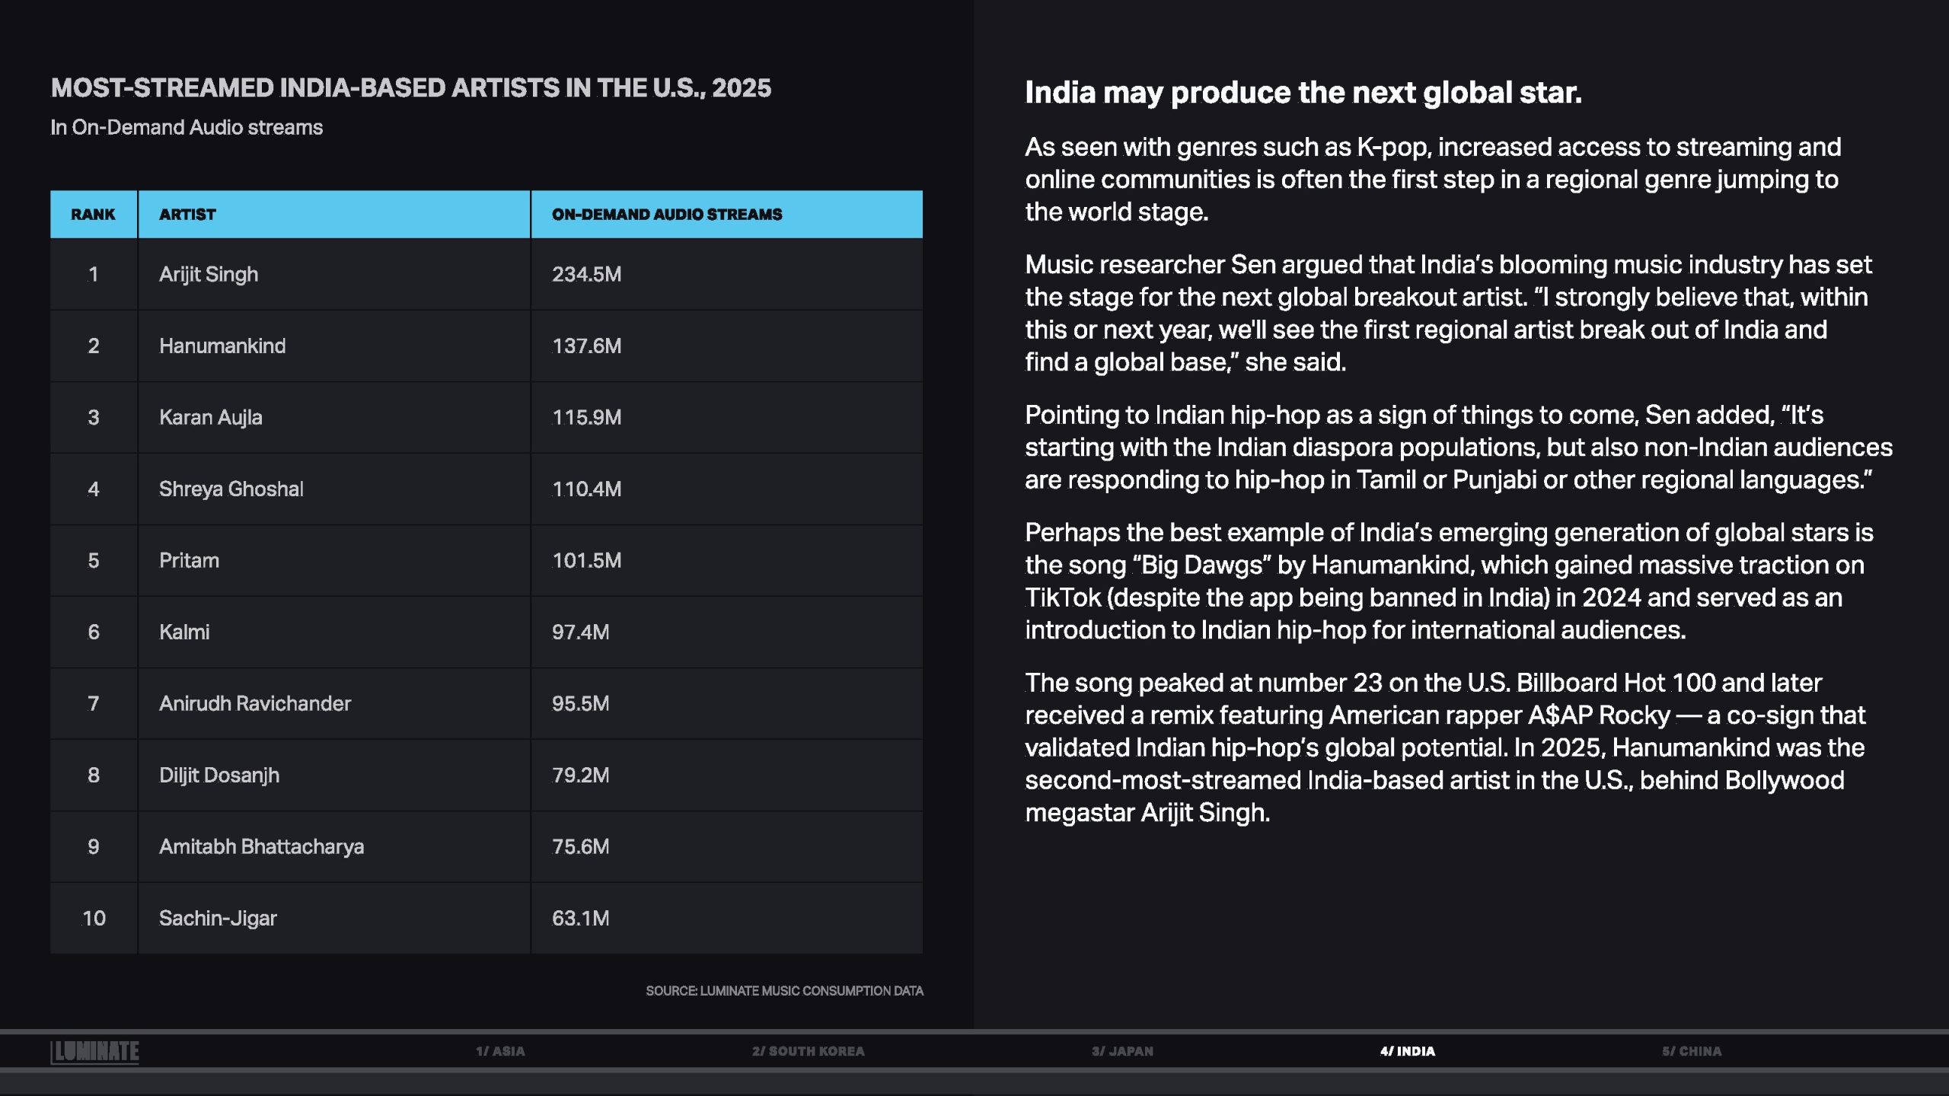Open the 1/ Asia section tab

point(500,1051)
